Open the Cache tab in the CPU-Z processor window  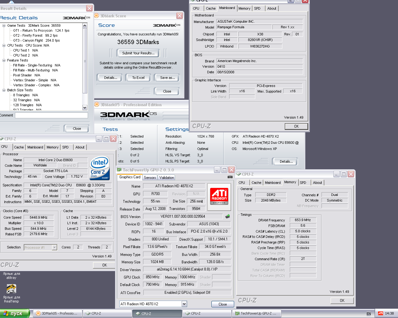pyautogui.click(x=19, y=147)
